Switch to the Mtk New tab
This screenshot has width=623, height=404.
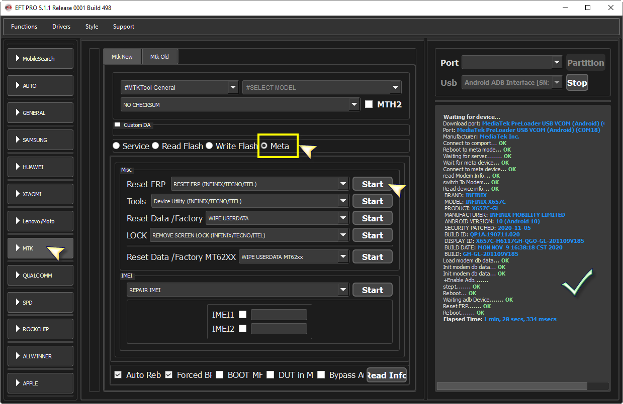pyautogui.click(x=122, y=57)
